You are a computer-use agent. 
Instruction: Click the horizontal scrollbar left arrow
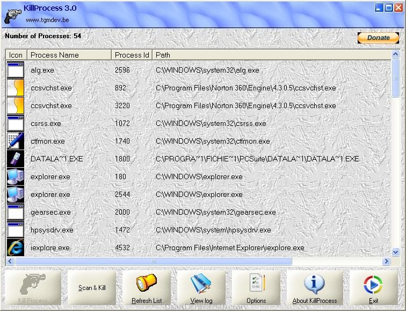point(10,261)
